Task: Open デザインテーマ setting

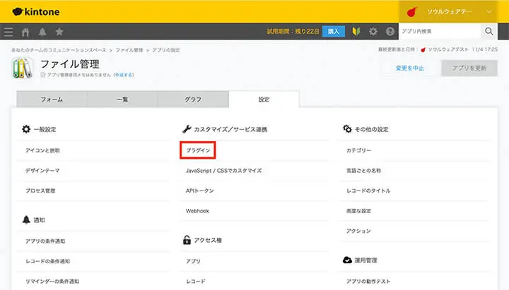Action: (x=42, y=171)
